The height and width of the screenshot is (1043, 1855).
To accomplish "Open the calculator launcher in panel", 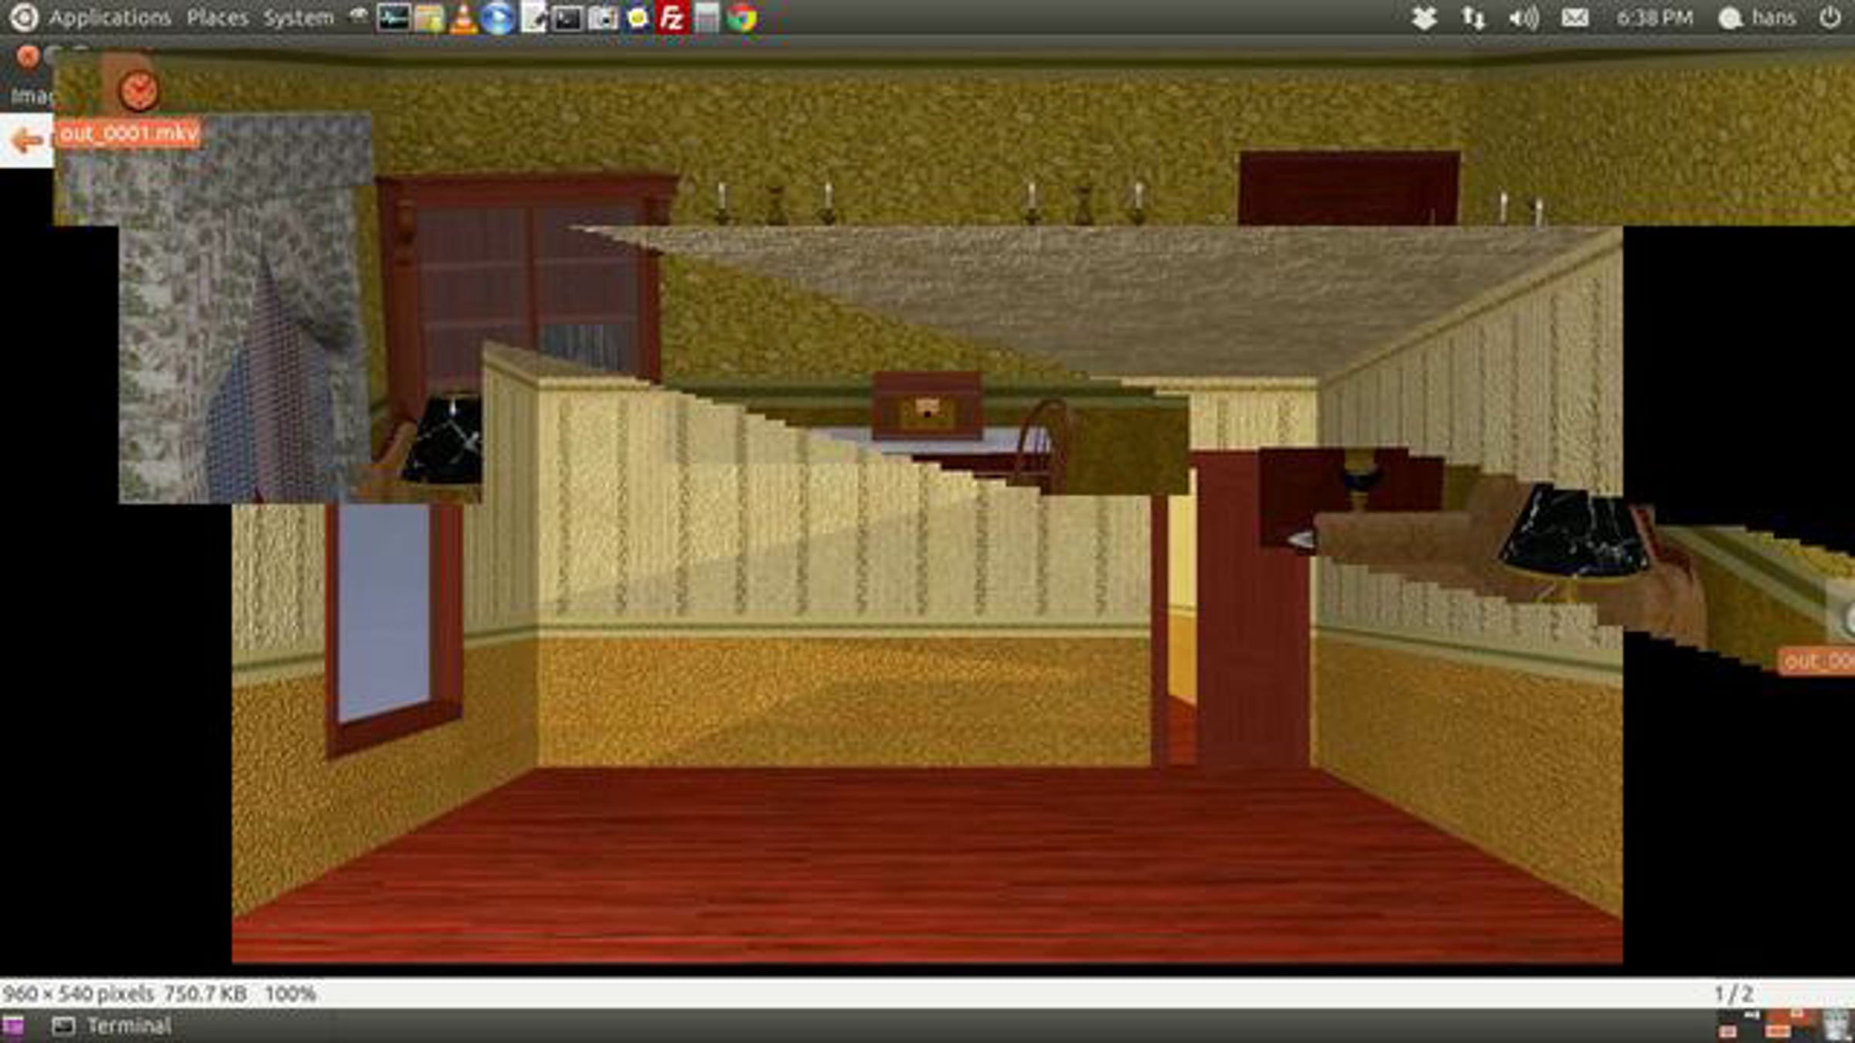I will click(x=706, y=18).
